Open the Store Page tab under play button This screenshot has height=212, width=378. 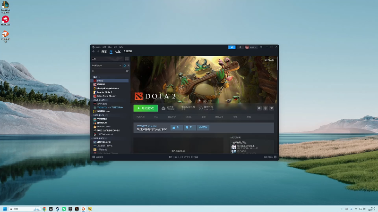140,117
